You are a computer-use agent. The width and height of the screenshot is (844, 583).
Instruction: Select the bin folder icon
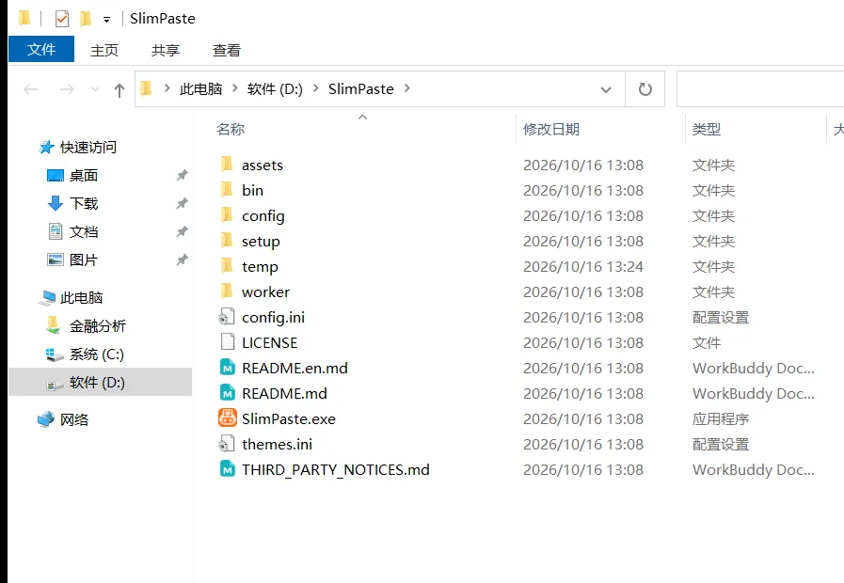(227, 189)
